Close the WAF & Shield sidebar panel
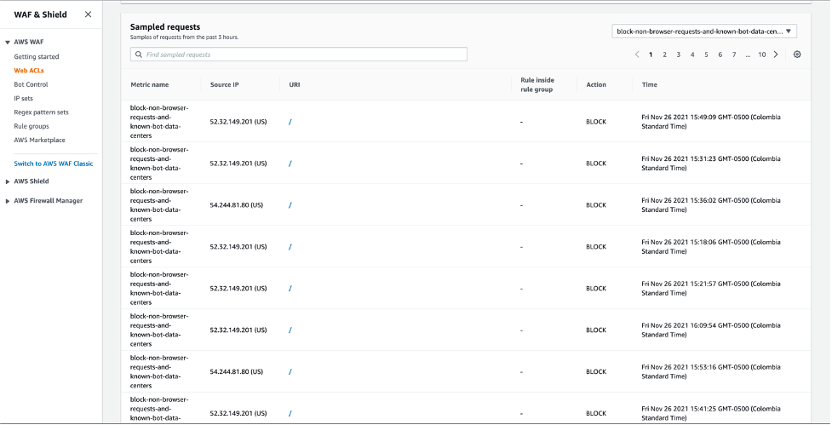 coord(88,14)
